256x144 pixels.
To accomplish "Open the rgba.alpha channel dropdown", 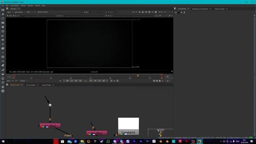I will click(x=20, y=12).
